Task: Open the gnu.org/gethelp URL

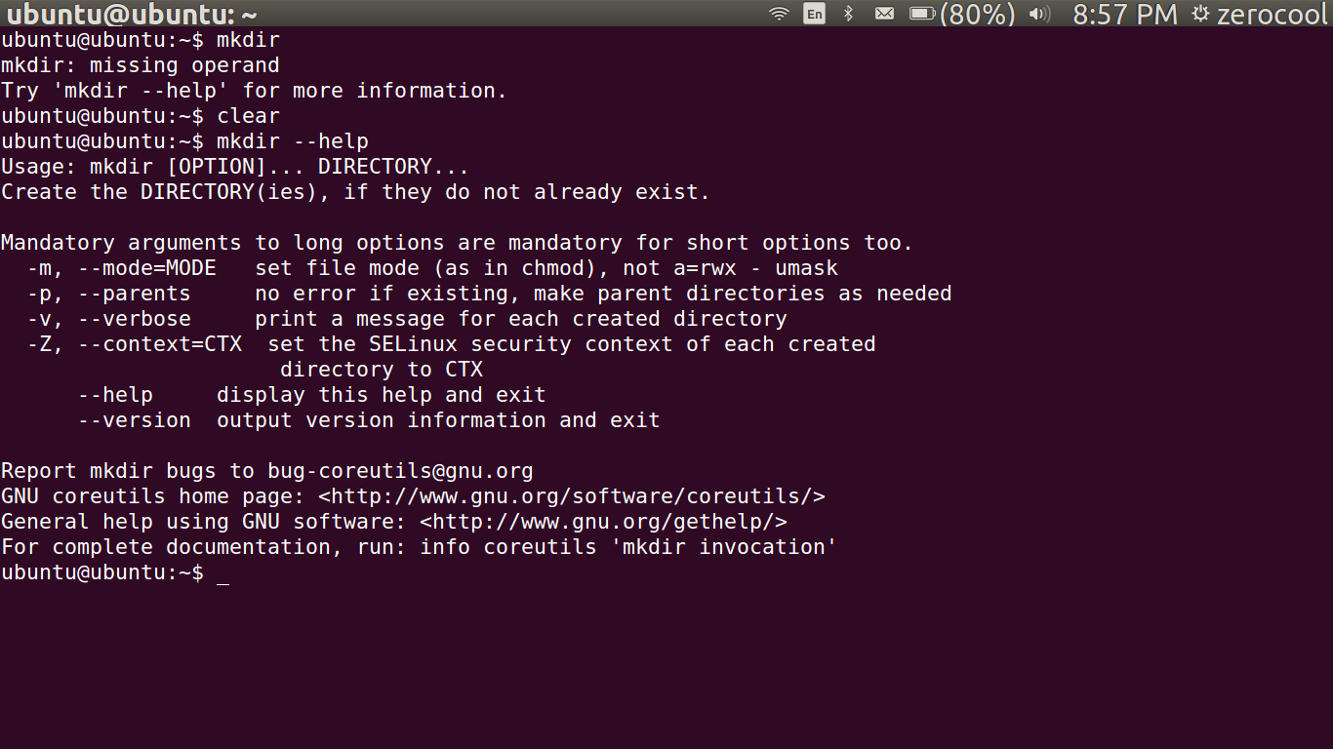Action: coord(604,522)
